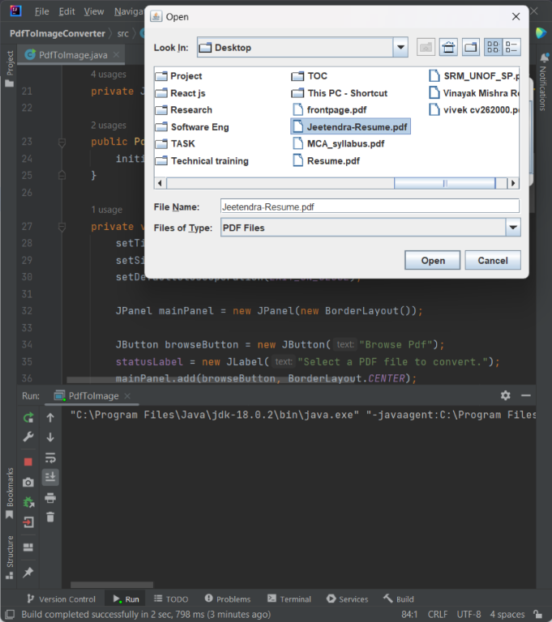Create New Folder icon in Open dialog
552x622 pixels.
[x=471, y=48]
